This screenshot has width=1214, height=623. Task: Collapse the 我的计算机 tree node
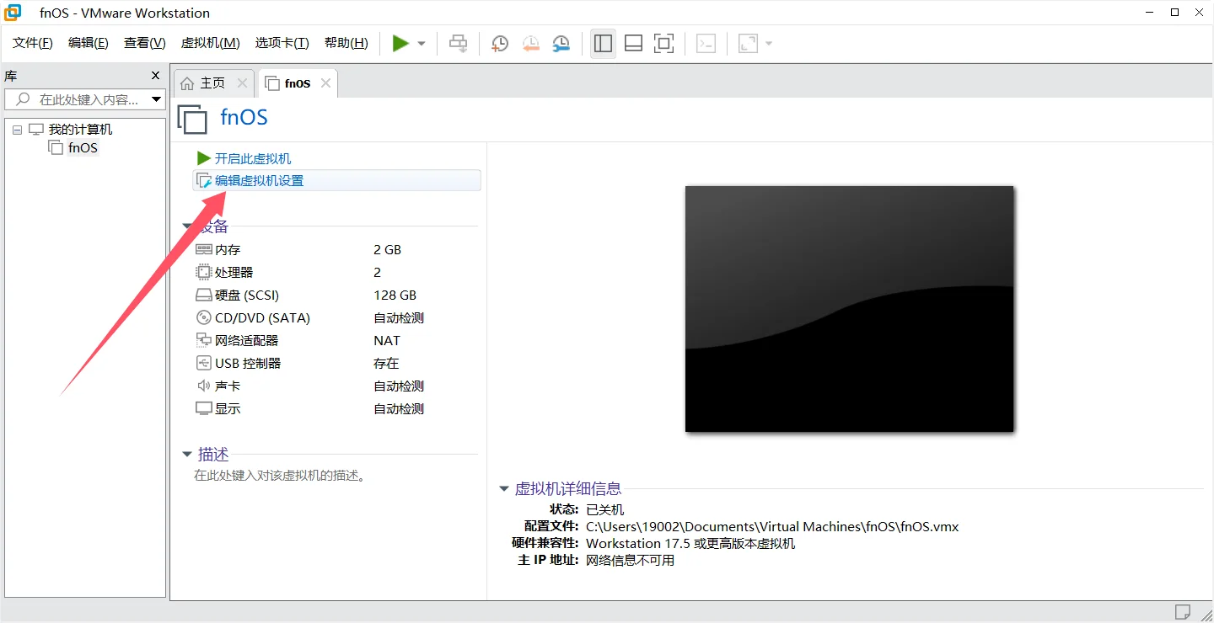tap(17, 130)
